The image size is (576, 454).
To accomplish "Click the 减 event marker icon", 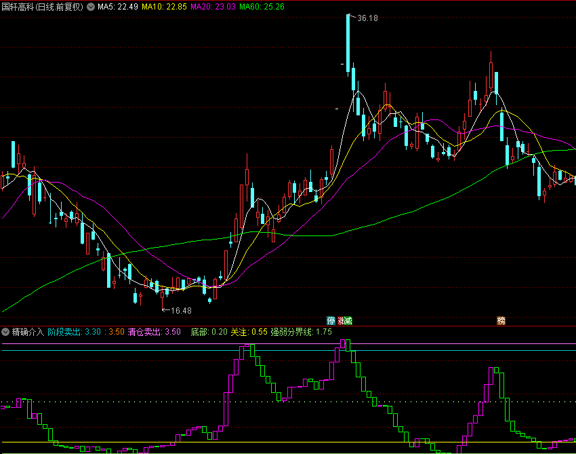I will point(348,320).
